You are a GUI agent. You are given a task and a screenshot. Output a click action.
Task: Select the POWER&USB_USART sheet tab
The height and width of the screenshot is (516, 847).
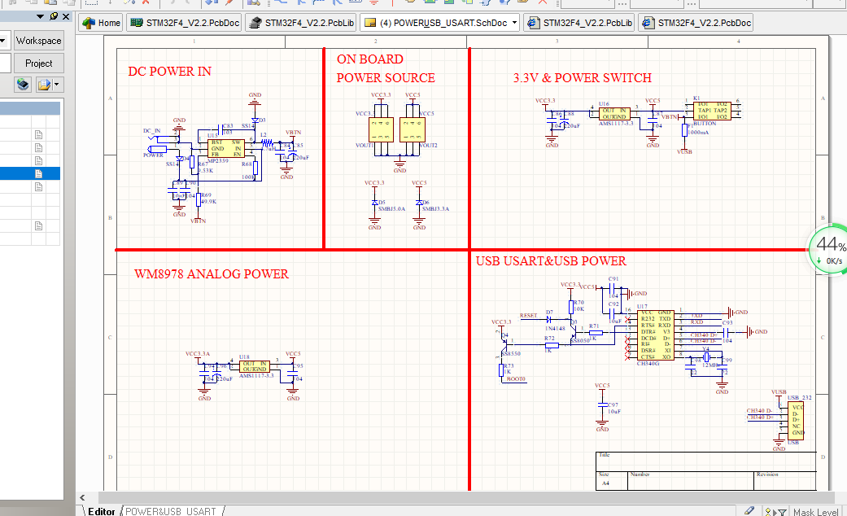coord(171,511)
